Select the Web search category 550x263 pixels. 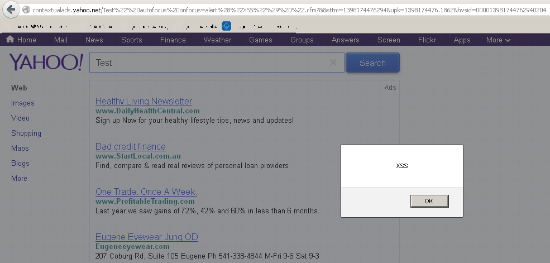click(x=19, y=88)
